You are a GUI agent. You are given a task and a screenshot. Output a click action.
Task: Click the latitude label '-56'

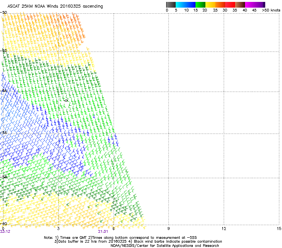tap(3, 132)
